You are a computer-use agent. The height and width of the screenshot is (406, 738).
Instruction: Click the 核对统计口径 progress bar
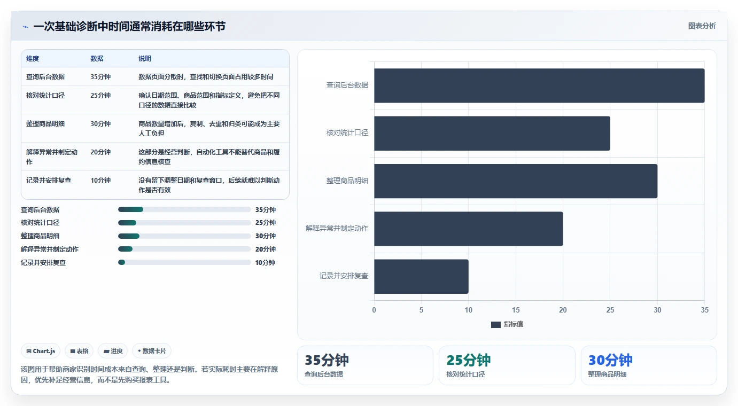tap(184, 223)
